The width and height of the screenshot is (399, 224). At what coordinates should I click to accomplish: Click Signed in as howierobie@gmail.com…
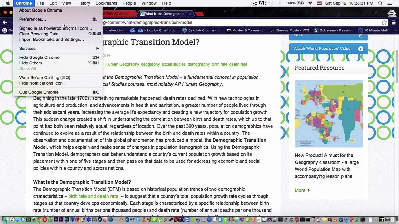(58, 28)
